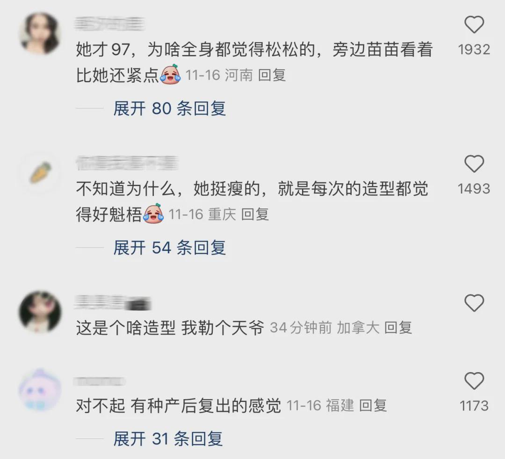505x459 pixels.
Task: Tap crying emoji in the 紧点 comment
Action: coord(171,74)
